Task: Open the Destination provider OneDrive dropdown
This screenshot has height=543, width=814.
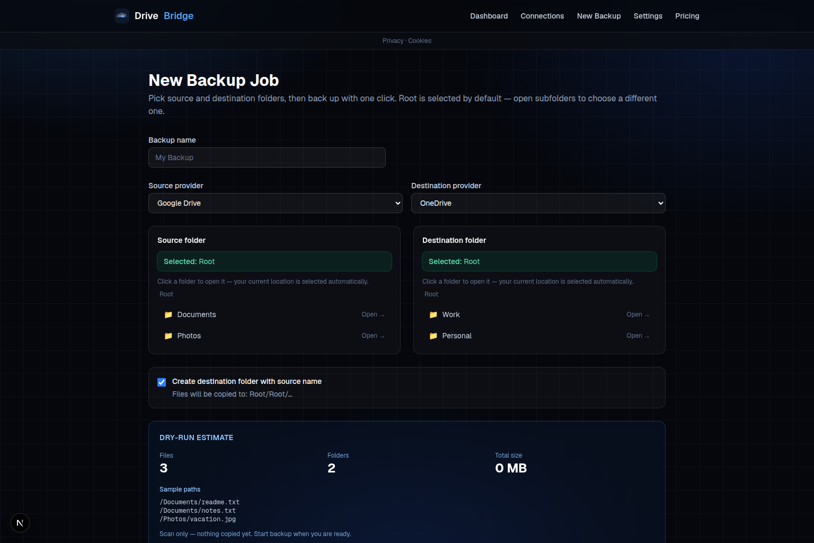Action: coord(538,203)
